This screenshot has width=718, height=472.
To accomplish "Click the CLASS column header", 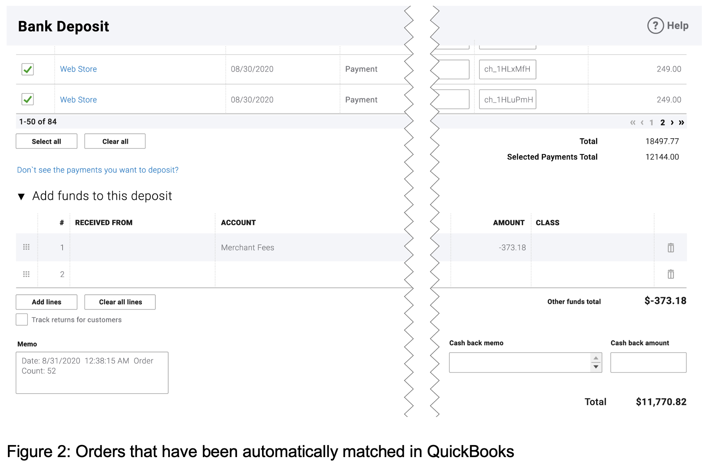I will coord(548,223).
